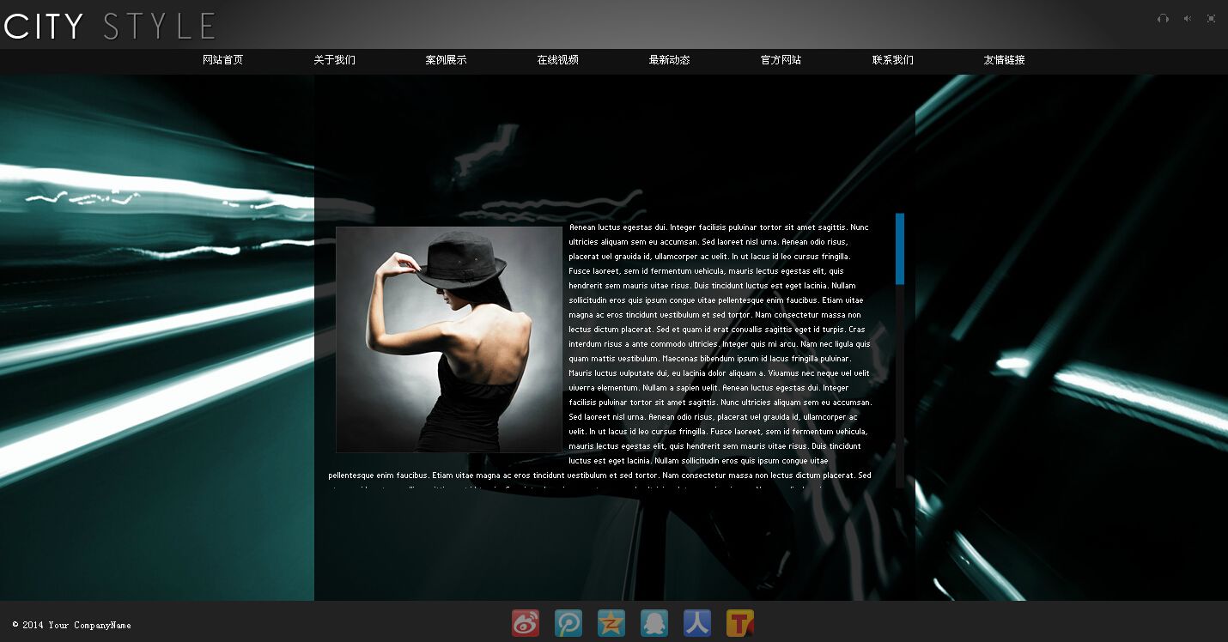Screen dimensions: 1228x642
Task: Open the 在线视频 page
Action: coord(557,60)
